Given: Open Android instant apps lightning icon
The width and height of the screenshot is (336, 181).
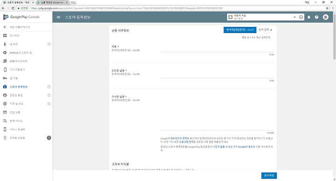Looking at the screenshot, I should (x=5, y=53).
